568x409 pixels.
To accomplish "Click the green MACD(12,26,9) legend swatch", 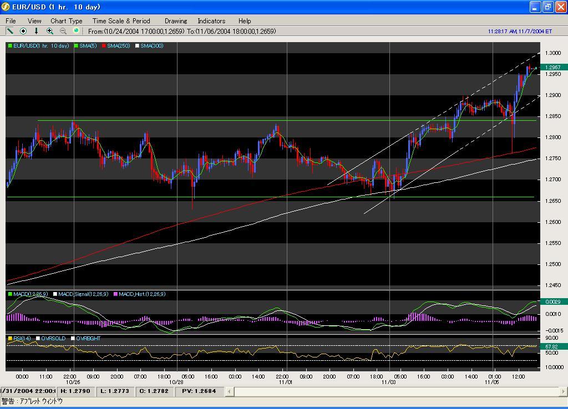I will pyautogui.click(x=10, y=294).
